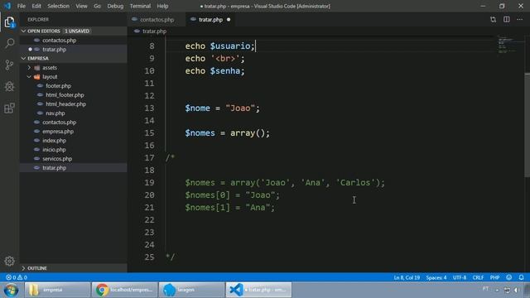Screen dimensions: 530x298
Task: Open the editor More Actions menu
Action: coord(519,20)
